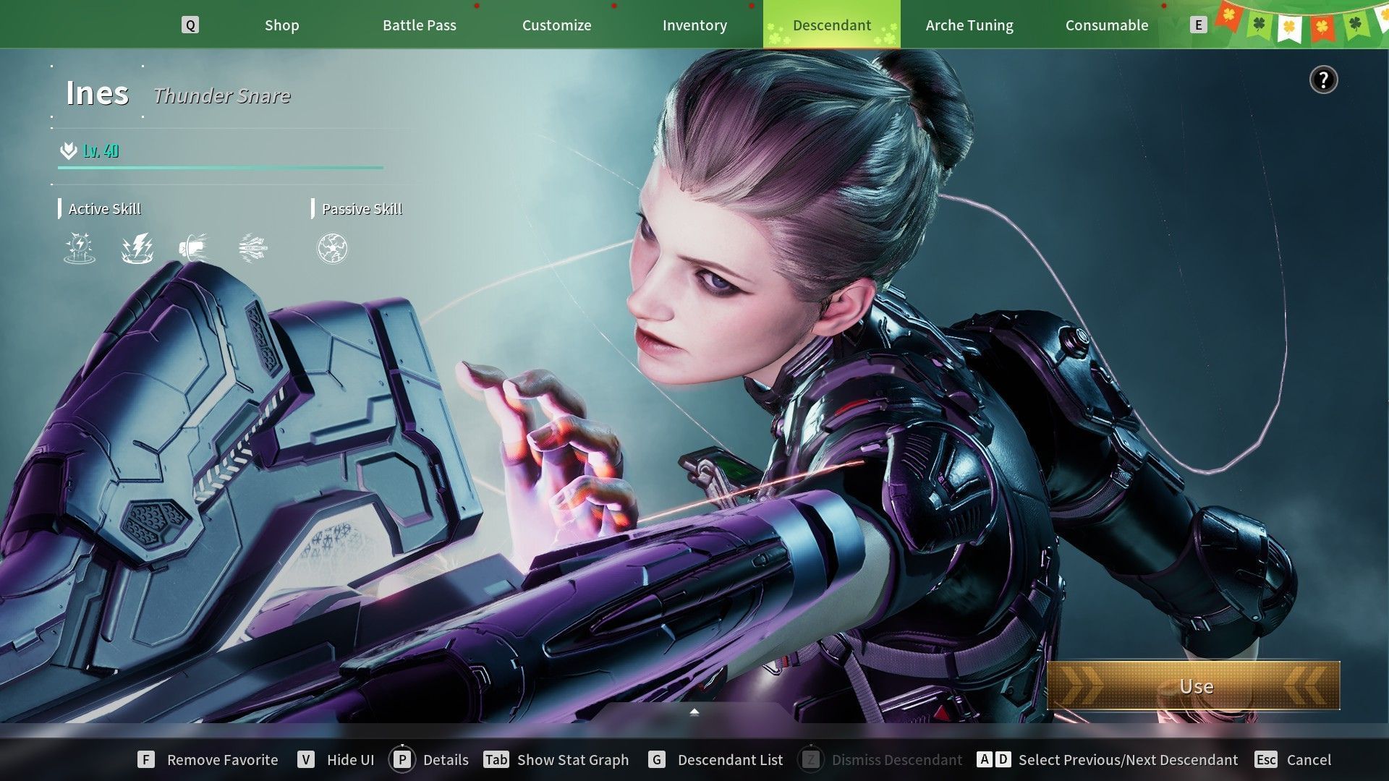Click the Lv. 40 experience bar
The width and height of the screenshot is (1389, 781).
[221, 167]
